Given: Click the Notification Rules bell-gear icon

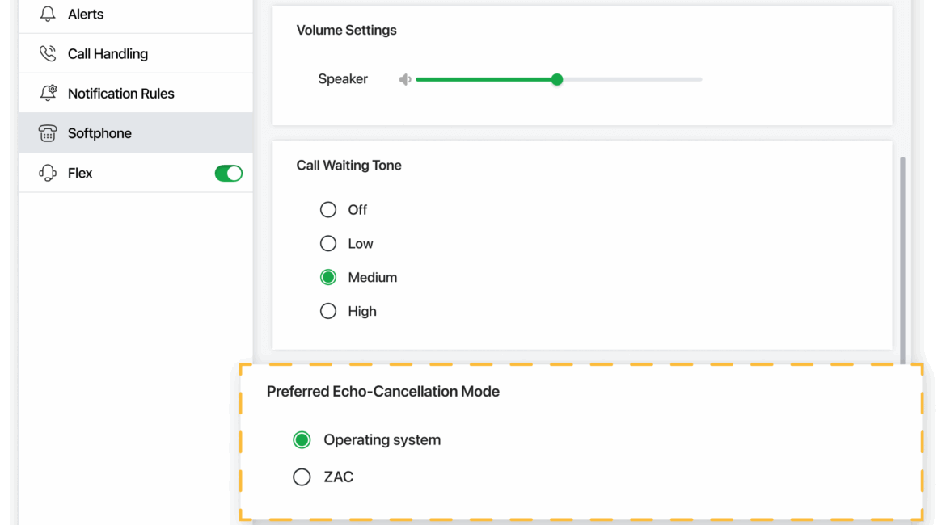Looking at the screenshot, I should click(x=48, y=94).
